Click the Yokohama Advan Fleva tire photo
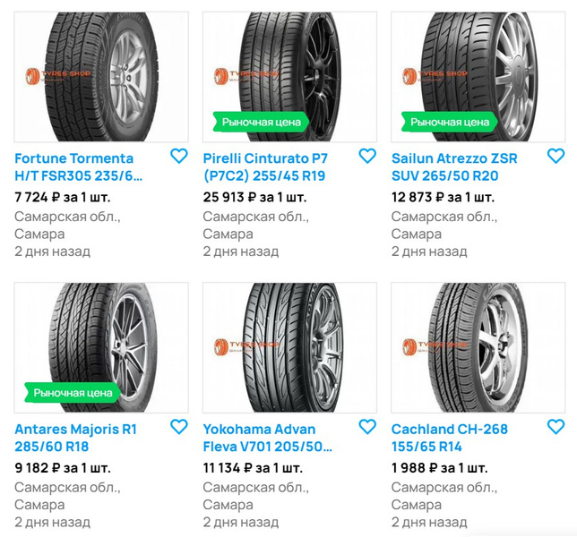The height and width of the screenshot is (537, 577). [289, 347]
